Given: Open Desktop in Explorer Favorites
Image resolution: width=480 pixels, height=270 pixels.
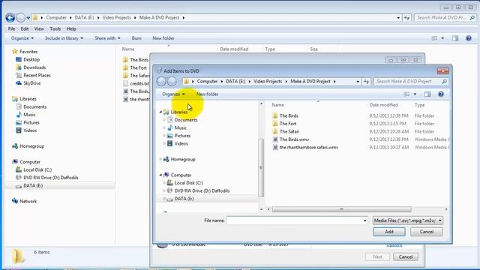Looking at the screenshot, I should coord(31,59).
